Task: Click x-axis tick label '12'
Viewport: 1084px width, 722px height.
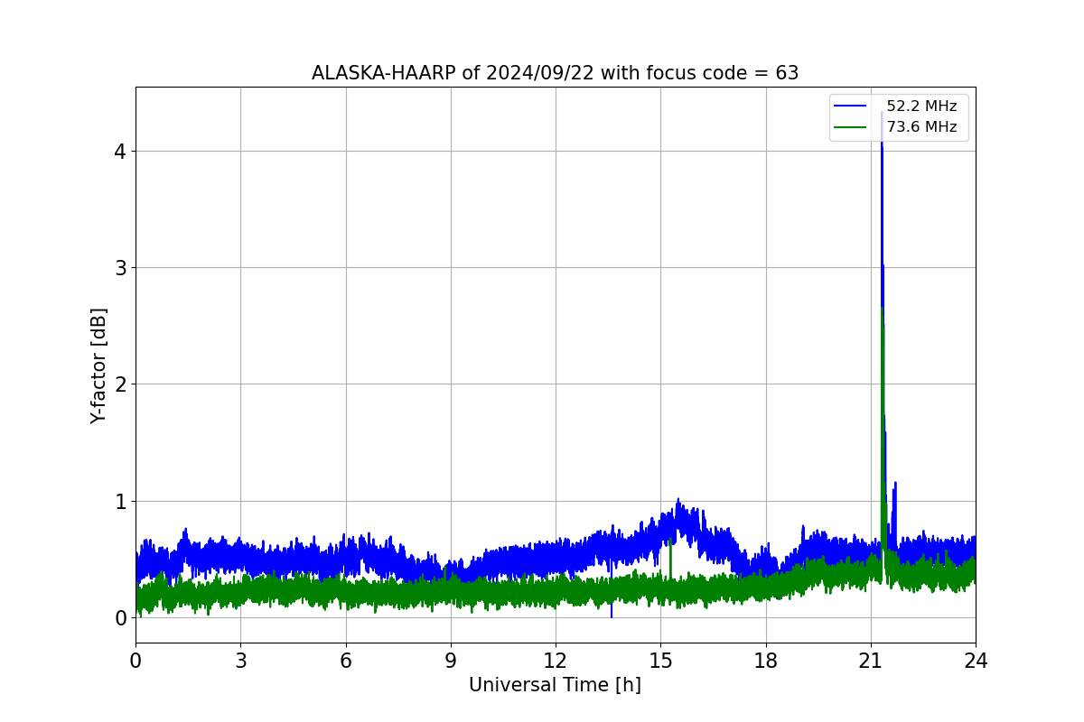Action: pyautogui.click(x=556, y=661)
